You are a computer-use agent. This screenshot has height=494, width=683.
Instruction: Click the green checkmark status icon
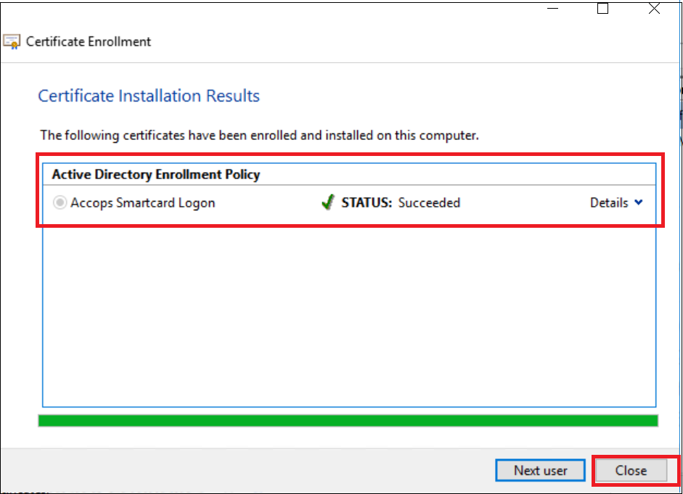click(x=328, y=202)
